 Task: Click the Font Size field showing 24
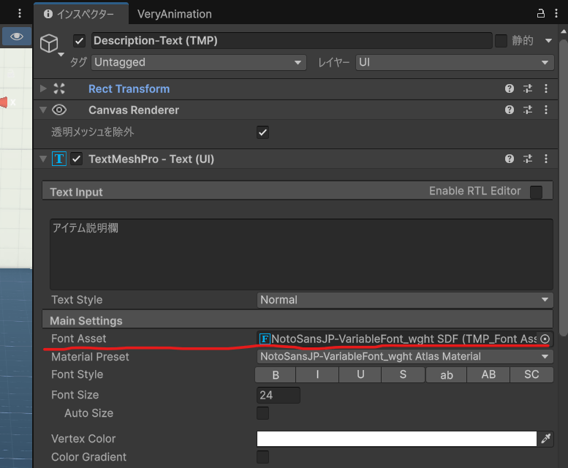click(x=279, y=395)
